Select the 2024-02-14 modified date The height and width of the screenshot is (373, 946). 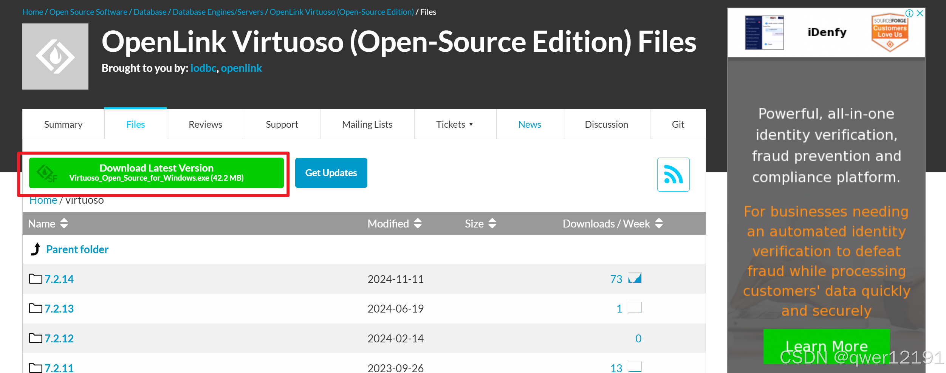click(x=395, y=339)
